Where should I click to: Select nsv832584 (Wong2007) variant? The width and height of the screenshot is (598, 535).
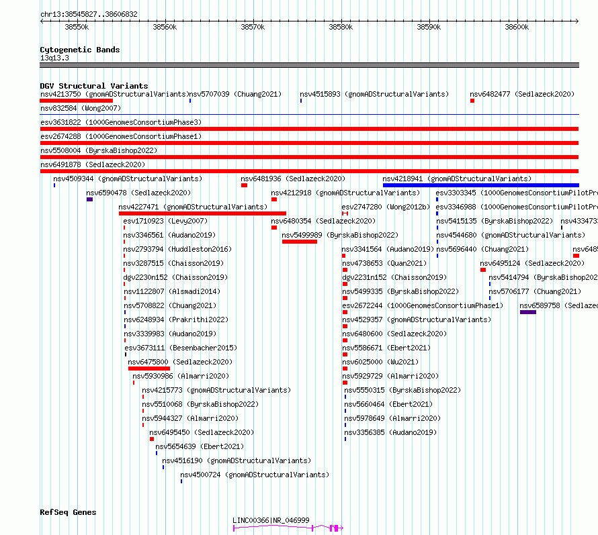[81, 108]
